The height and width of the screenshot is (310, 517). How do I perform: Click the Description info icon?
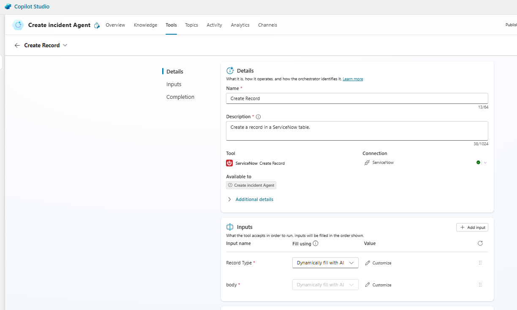[x=258, y=117]
